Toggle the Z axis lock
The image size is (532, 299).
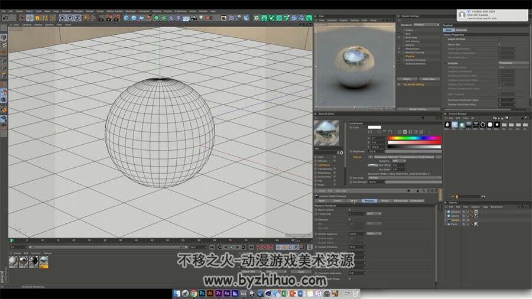(77, 18)
